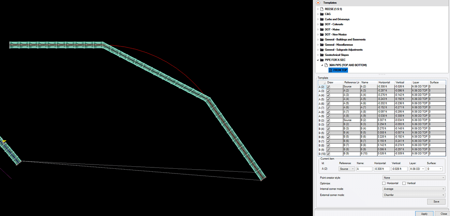
Task: Click General - Subgrade Adjustments folder icon
Action: coord(322,50)
